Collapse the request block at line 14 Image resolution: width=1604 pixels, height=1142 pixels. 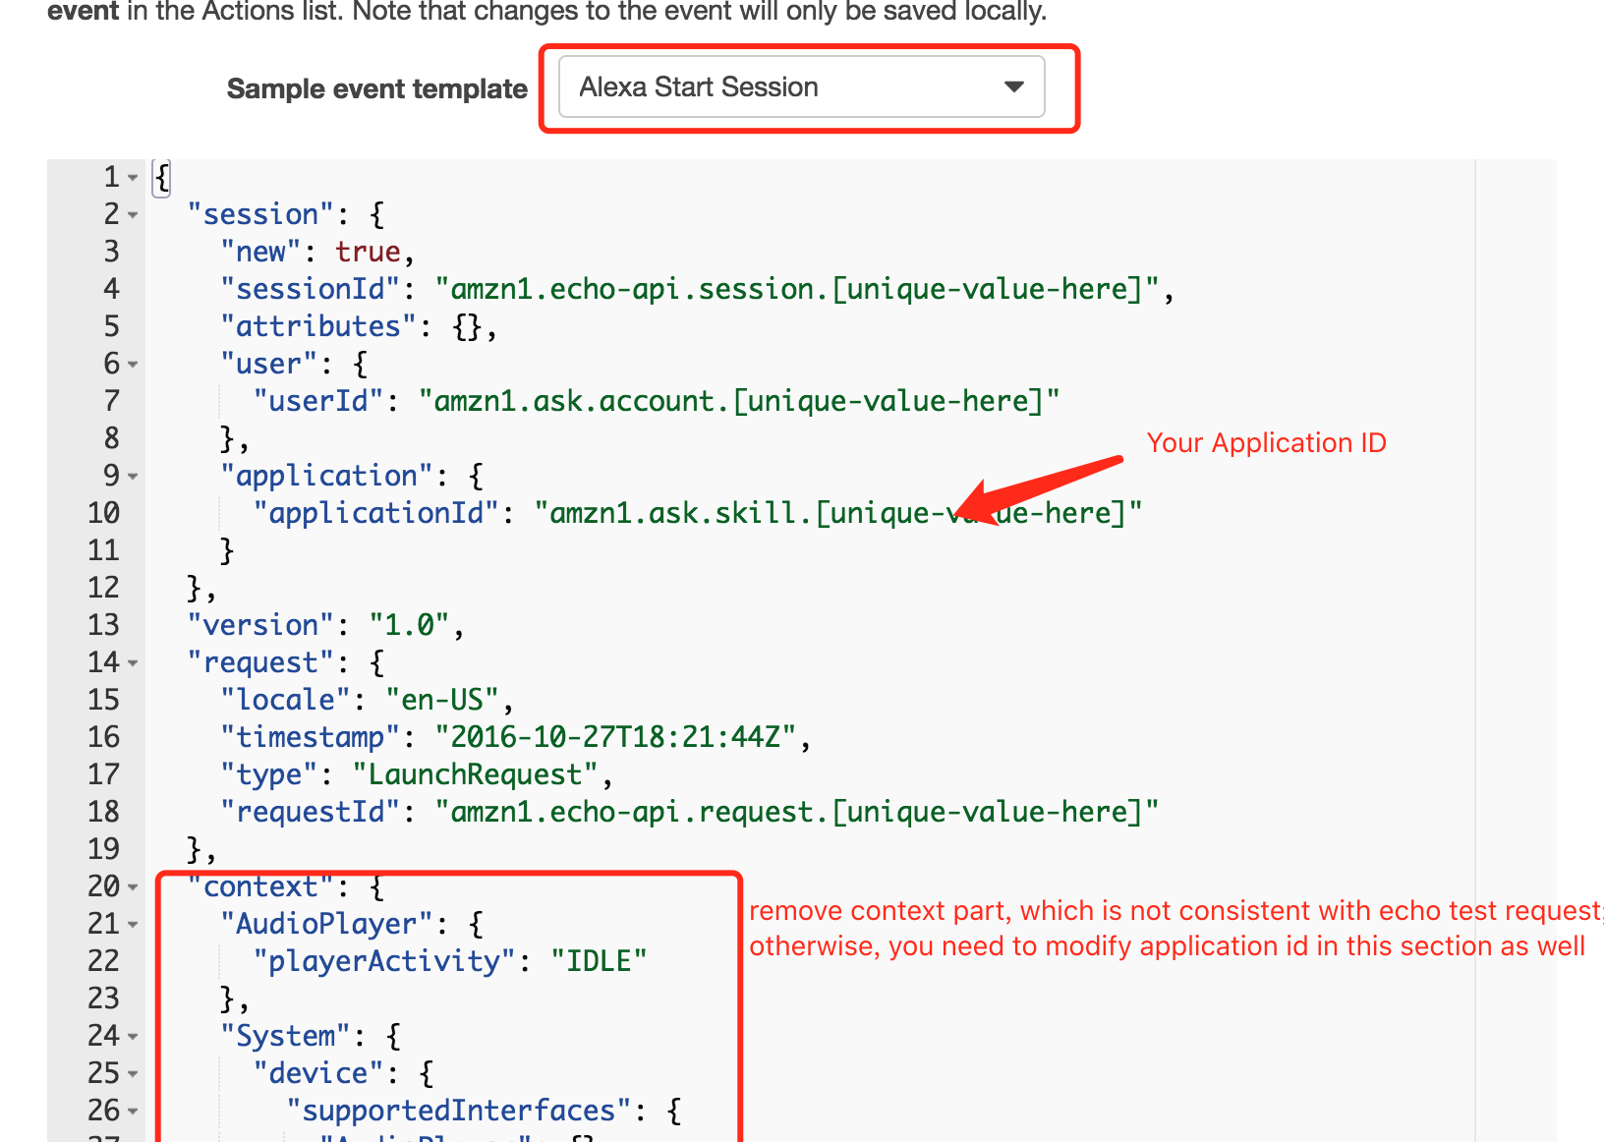click(x=133, y=663)
